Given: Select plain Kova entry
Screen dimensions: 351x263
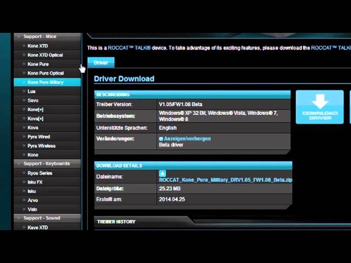Looking at the screenshot, I should click(x=47, y=128).
